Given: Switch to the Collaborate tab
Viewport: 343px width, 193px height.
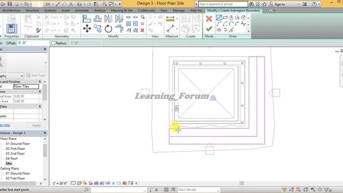Looking at the screenshot, I should click(146, 11).
